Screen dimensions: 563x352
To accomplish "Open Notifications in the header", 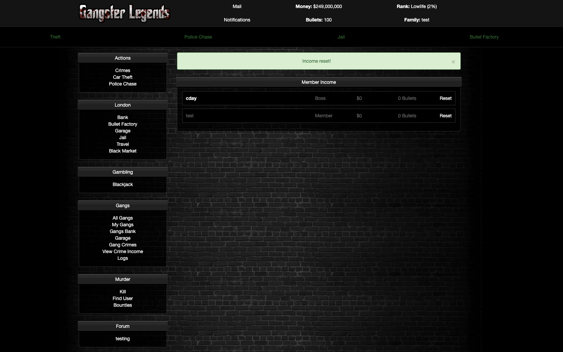I will (x=237, y=20).
